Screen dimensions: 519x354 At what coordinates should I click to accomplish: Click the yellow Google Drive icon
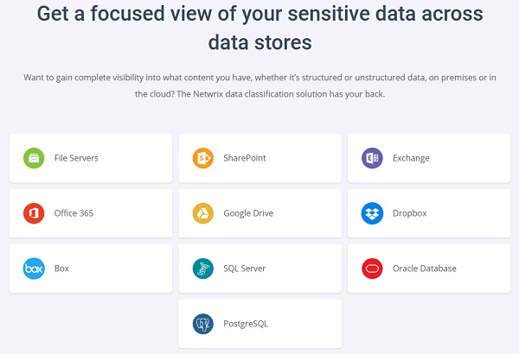(203, 213)
